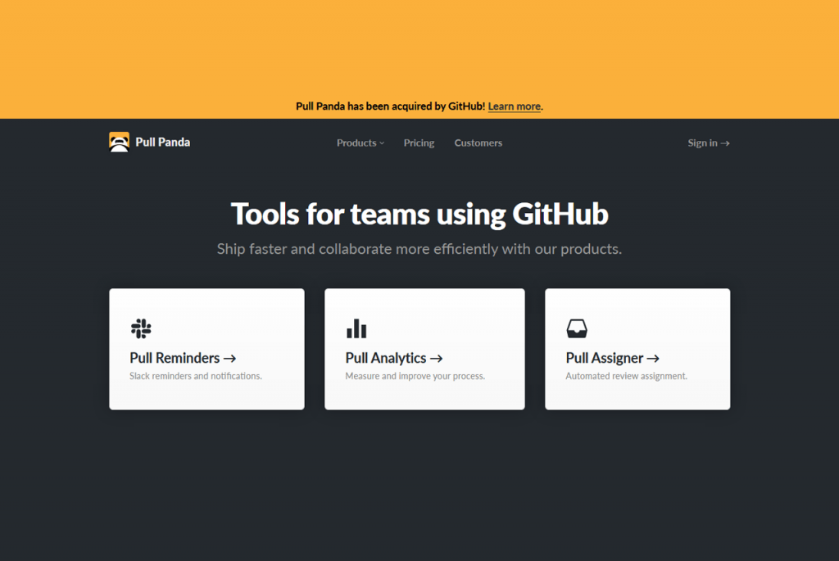Click the arrow beside Sign in
Viewport: 839px width, 561px height.
click(725, 143)
